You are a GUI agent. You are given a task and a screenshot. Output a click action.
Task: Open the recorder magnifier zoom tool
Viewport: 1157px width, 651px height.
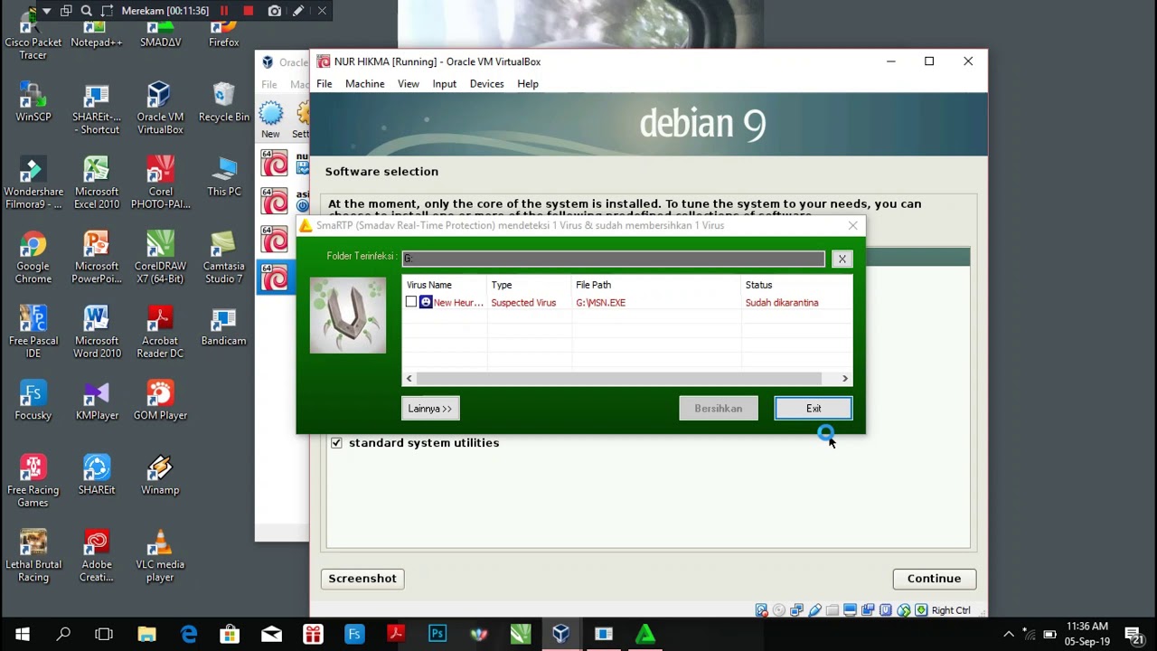[x=87, y=11]
